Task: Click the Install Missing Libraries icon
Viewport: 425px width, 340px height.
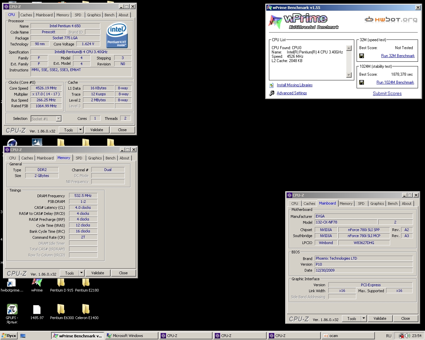Action: (x=272, y=85)
